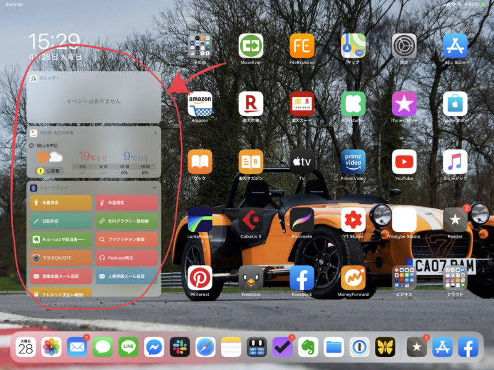Launch Pinterest app
The width and height of the screenshot is (494, 370).
coord(199,278)
